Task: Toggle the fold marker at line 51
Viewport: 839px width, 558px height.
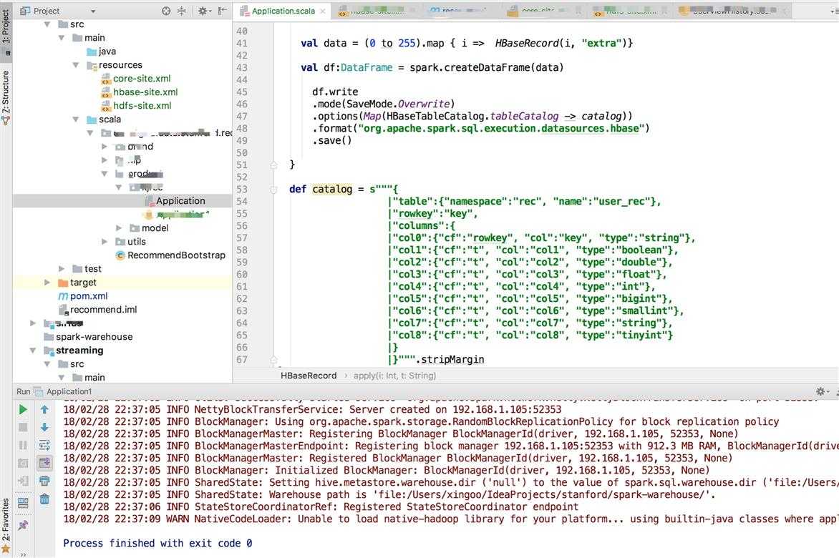Action: (x=273, y=165)
